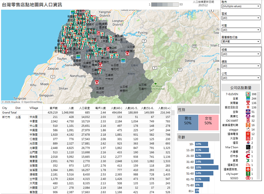
Task: Open the 縣市 filter dropdown
Action: click(241, 6)
